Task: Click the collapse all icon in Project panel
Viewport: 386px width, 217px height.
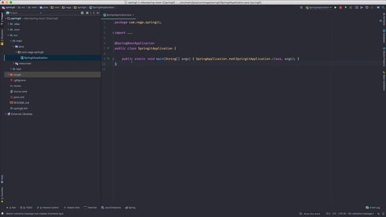Action: pyautogui.click(x=87, y=13)
